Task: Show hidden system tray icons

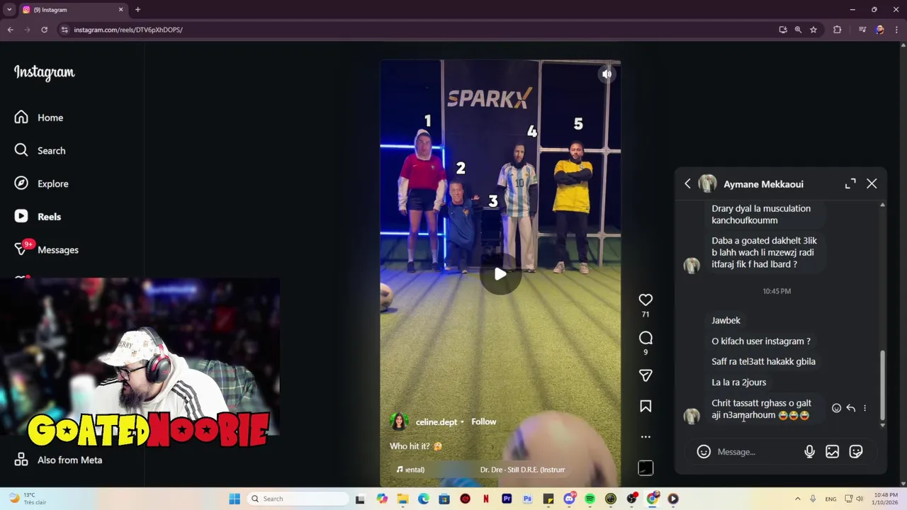Action: (x=797, y=499)
